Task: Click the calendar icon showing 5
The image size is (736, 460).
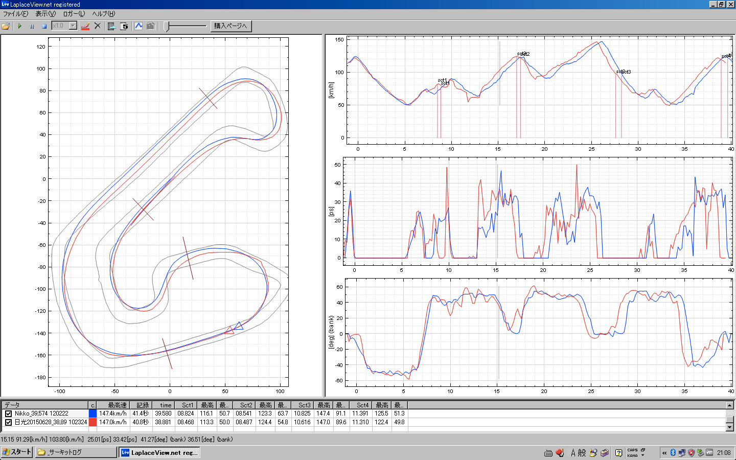Action: (x=124, y=26)
